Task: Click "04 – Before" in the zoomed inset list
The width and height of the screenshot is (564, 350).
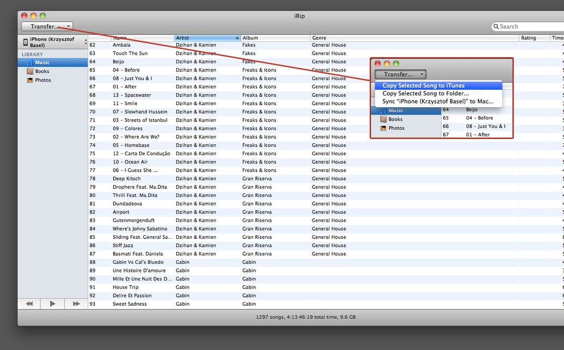Action: click(x=479, y=118)
